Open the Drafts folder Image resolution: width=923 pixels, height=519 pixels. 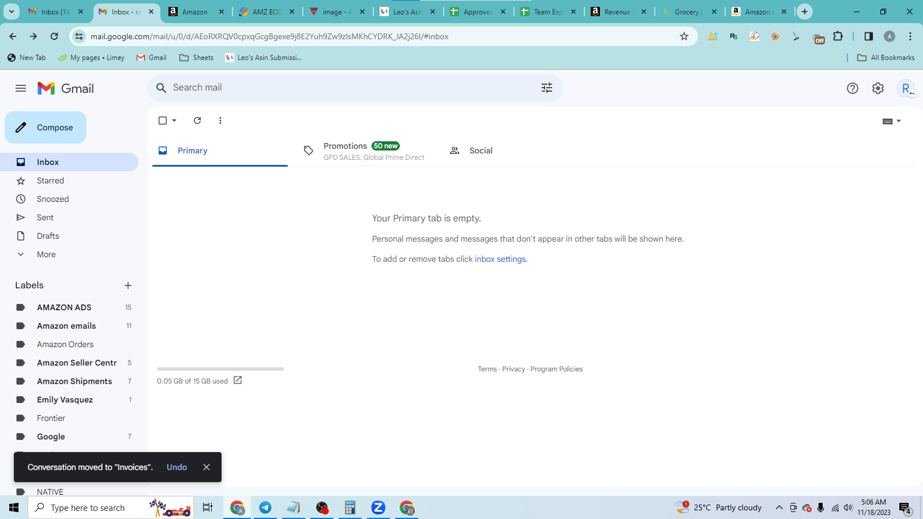point(69,236)
